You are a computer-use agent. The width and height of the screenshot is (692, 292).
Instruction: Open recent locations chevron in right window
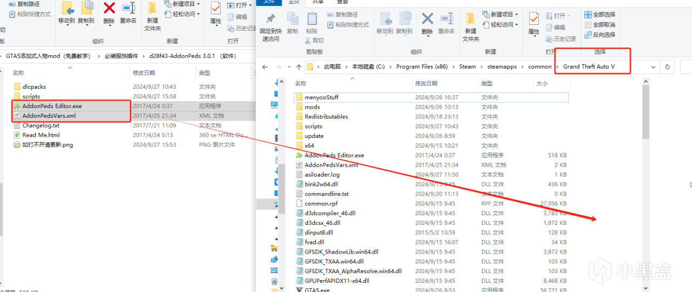tap(289, 67)
